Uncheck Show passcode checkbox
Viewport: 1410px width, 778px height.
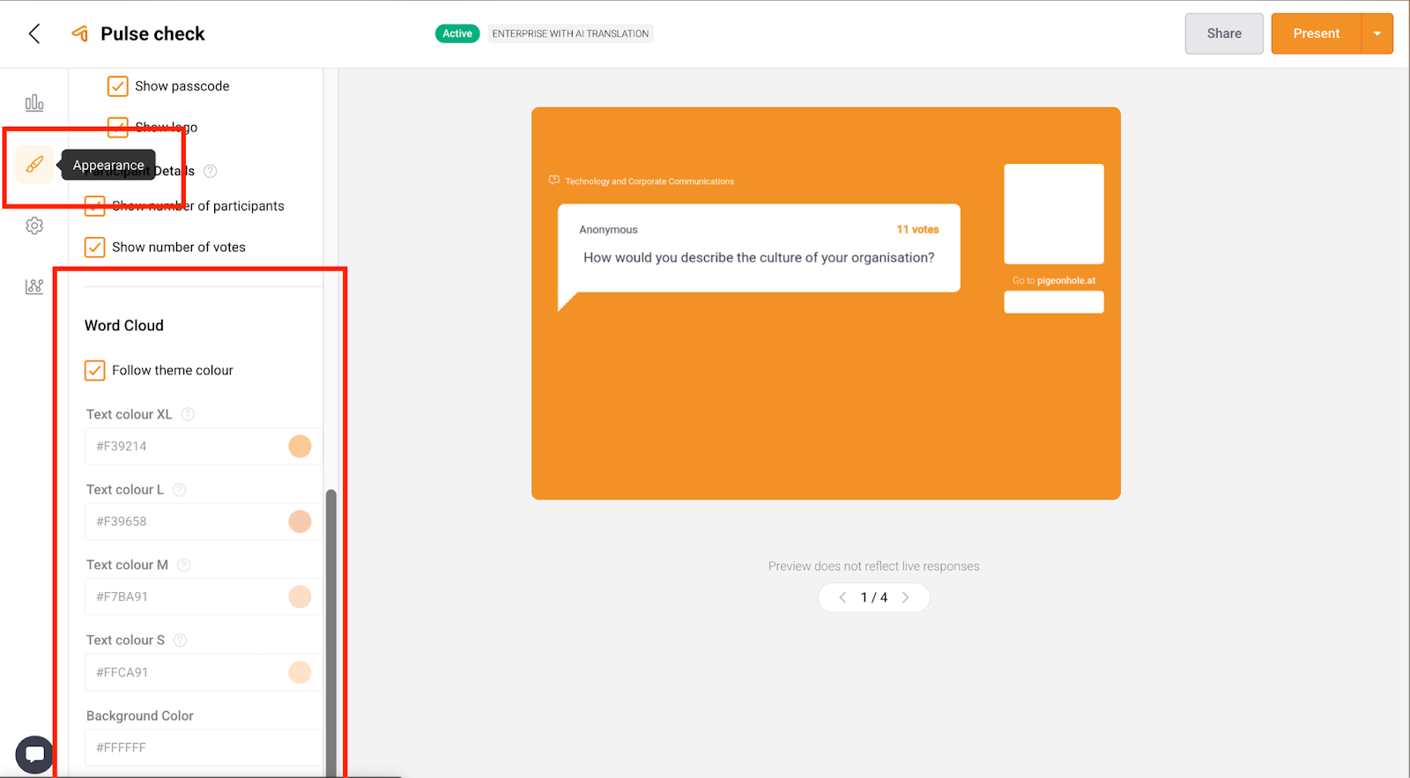(x=117, y=86)
